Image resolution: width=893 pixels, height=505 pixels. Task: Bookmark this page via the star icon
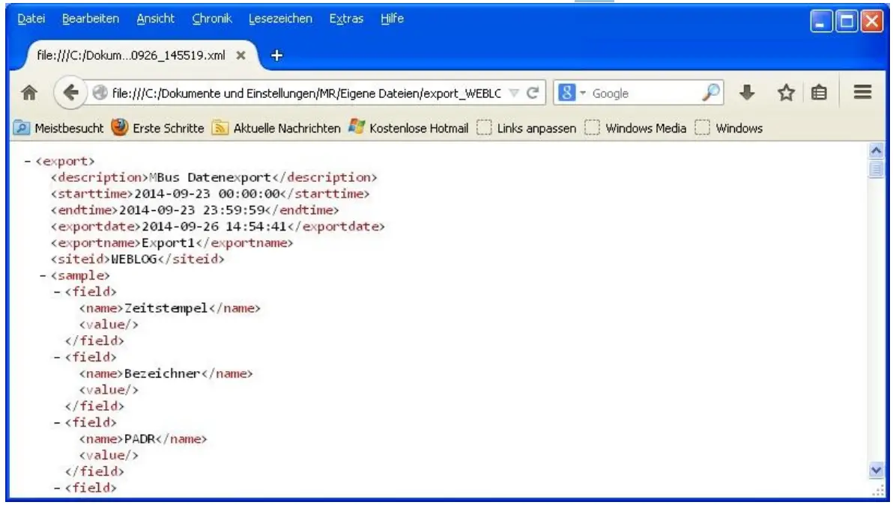(786, 93)
